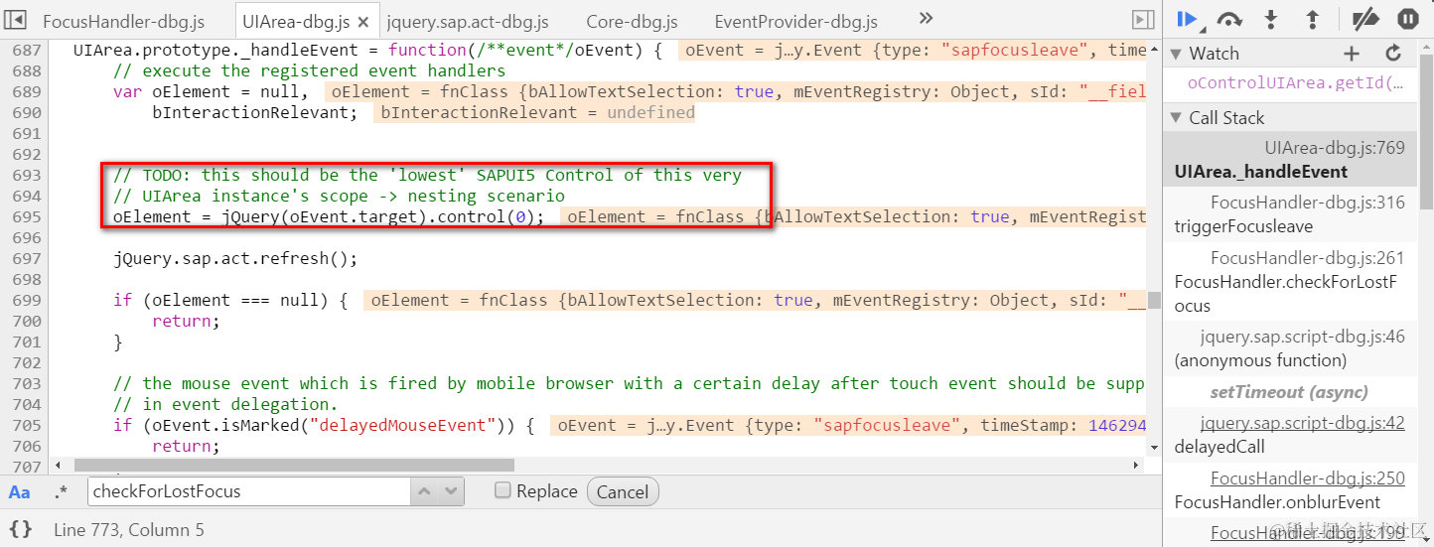1434x547 pixels.
Task: Open EventProvider-dbg.js tab
Action: click(x=796, y=21)
